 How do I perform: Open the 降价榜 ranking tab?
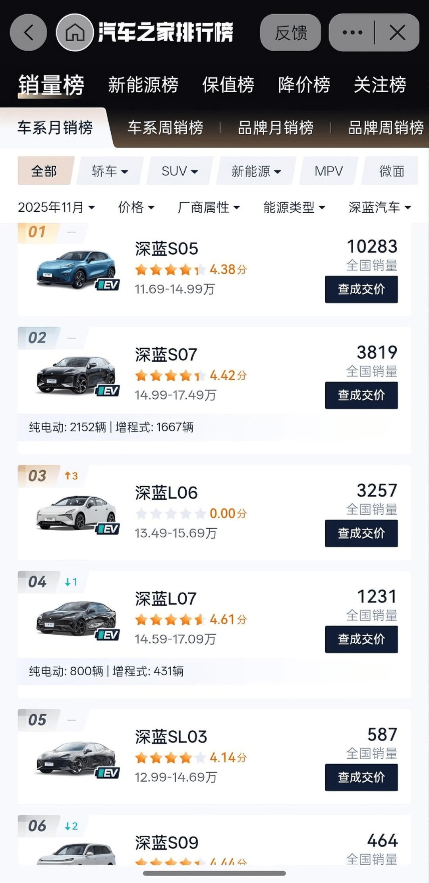pyautogui.click(x=304, y=85)
